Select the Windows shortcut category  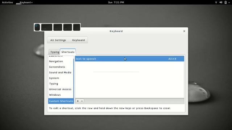point(61,95)
